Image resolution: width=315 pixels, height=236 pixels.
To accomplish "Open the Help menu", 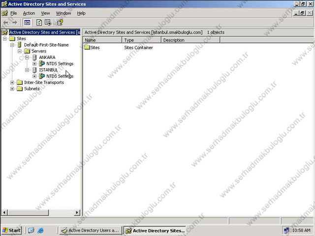I will (x=81, y=13).
